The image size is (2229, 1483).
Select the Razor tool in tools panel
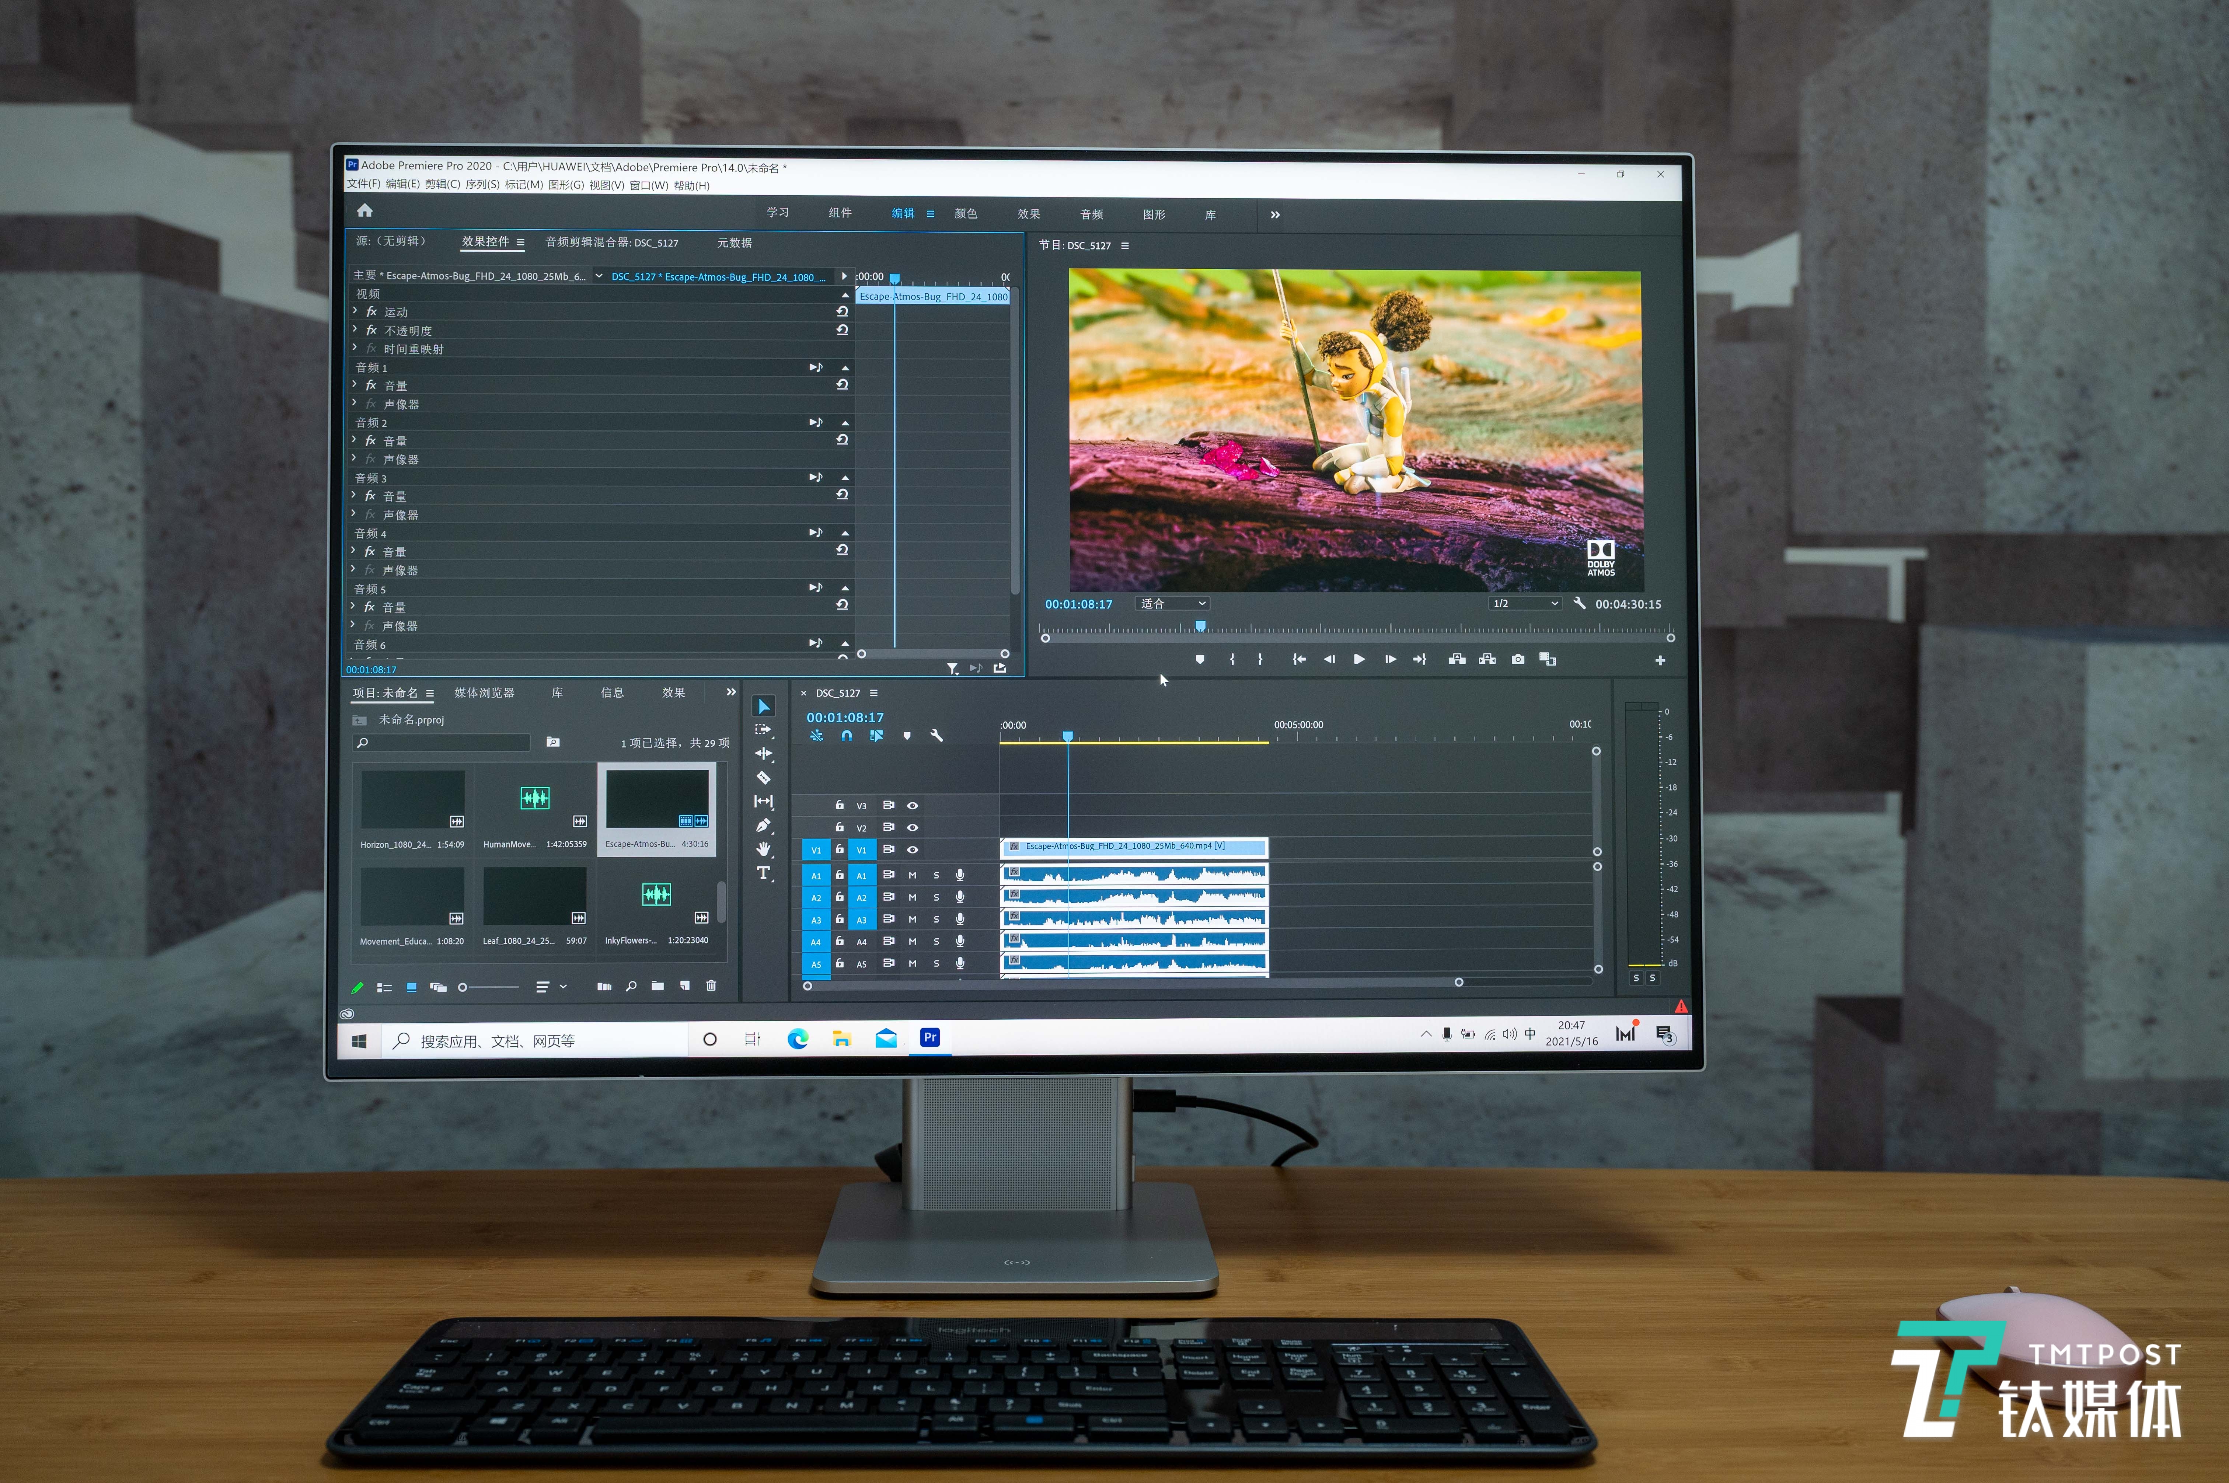(x=763, y=778)
